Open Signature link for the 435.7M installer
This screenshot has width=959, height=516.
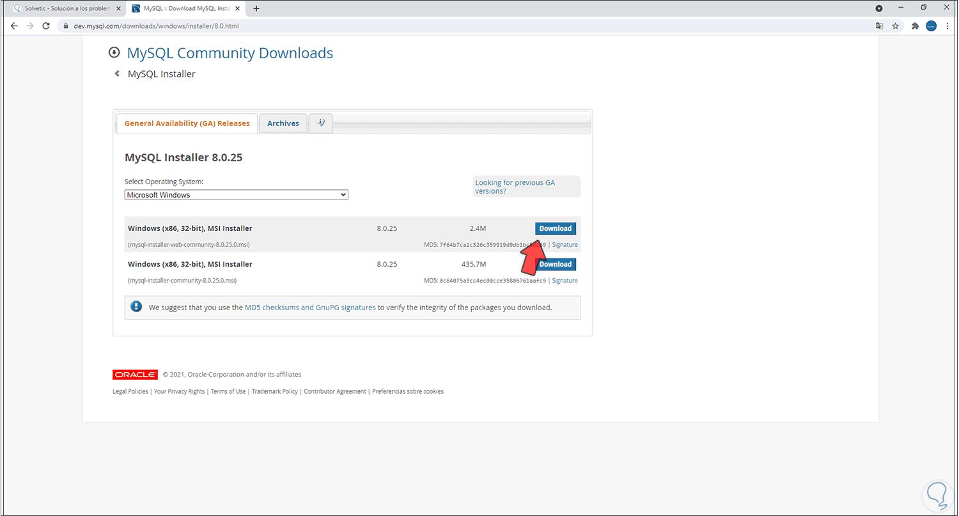click(x=565, y=281)
